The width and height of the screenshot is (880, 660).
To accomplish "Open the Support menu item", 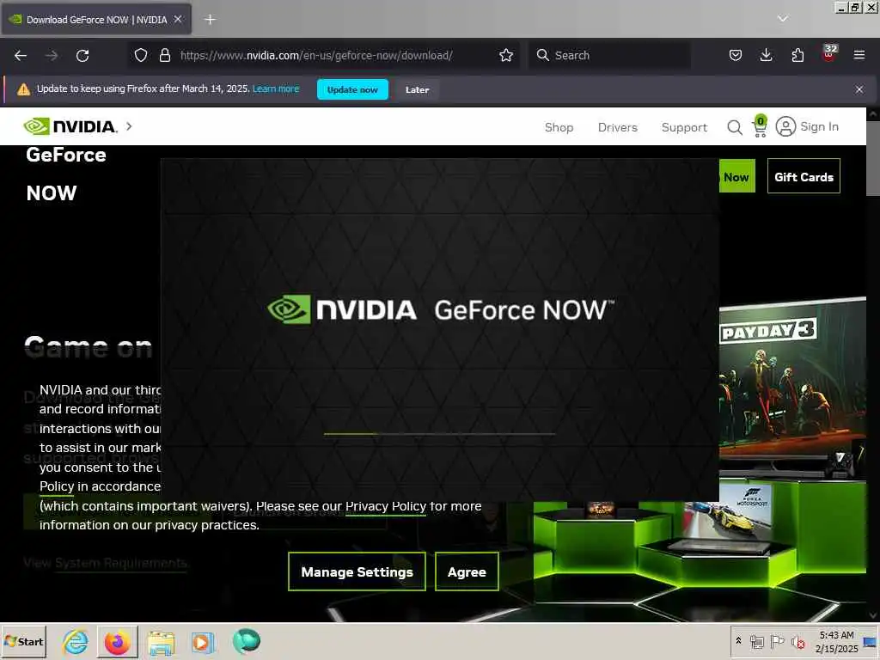I will pos(684,127).
